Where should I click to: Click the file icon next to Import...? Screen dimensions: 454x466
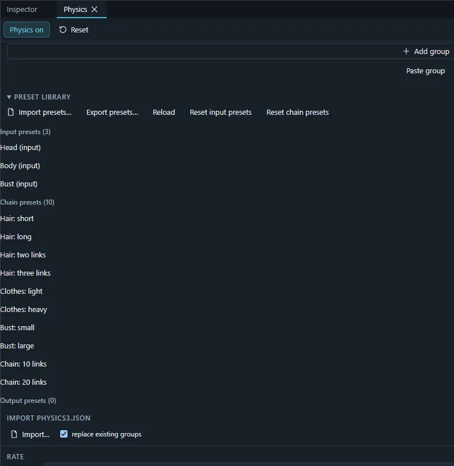coord(14,434)
